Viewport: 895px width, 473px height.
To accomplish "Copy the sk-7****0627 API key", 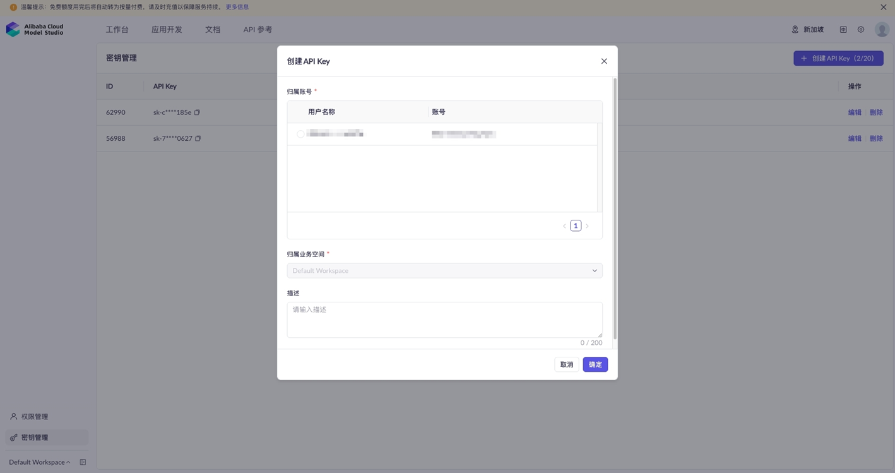I will coord(198,138).
